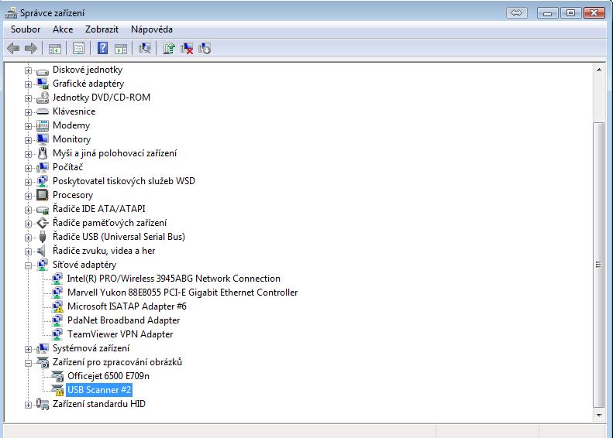Select Myši a jiná polohovací zařízení
The height and width of the screenshot is (438, 613).
115,153
